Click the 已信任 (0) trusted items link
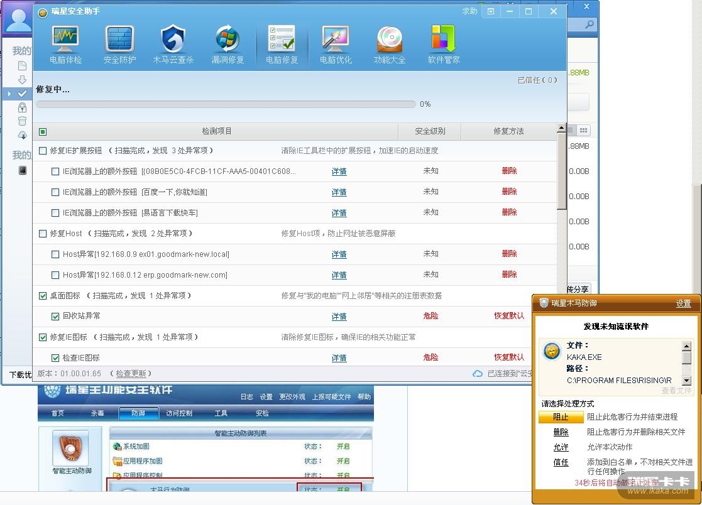 click(537, 80)
